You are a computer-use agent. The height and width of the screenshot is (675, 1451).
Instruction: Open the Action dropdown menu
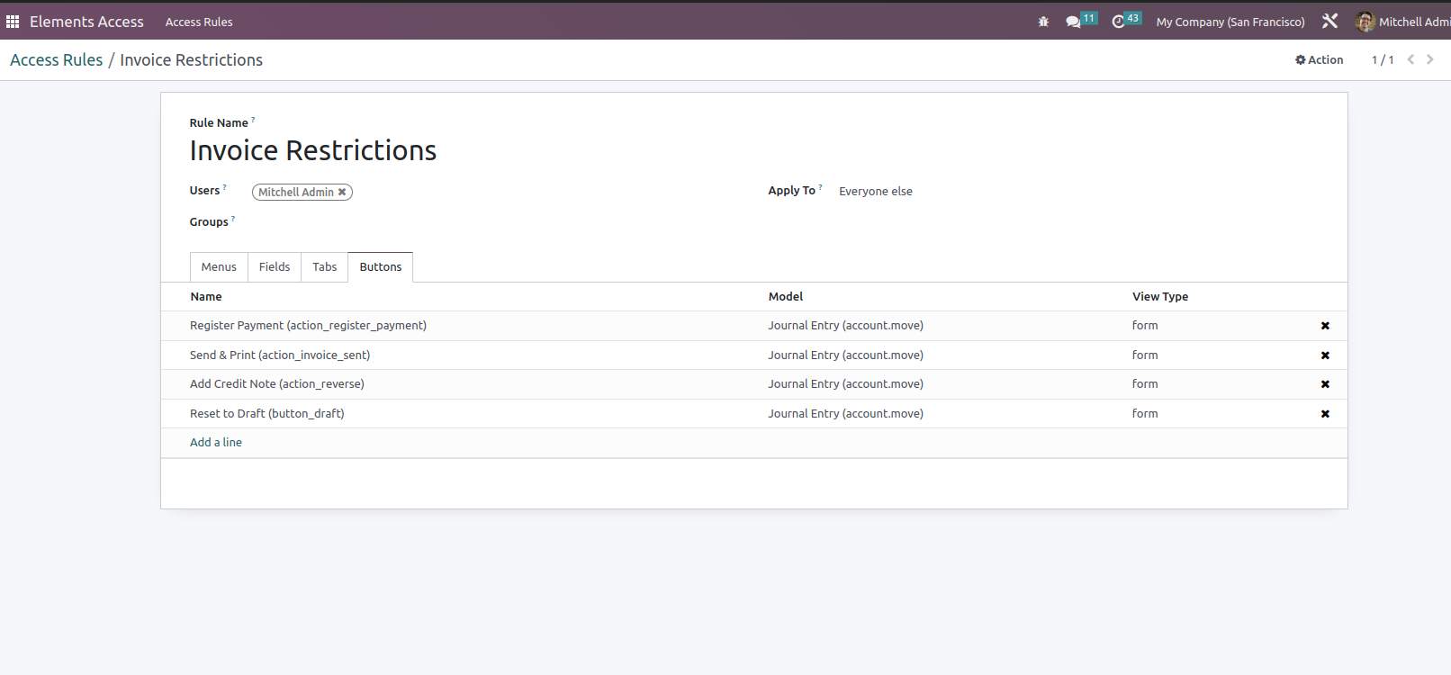coord(1319,60)
